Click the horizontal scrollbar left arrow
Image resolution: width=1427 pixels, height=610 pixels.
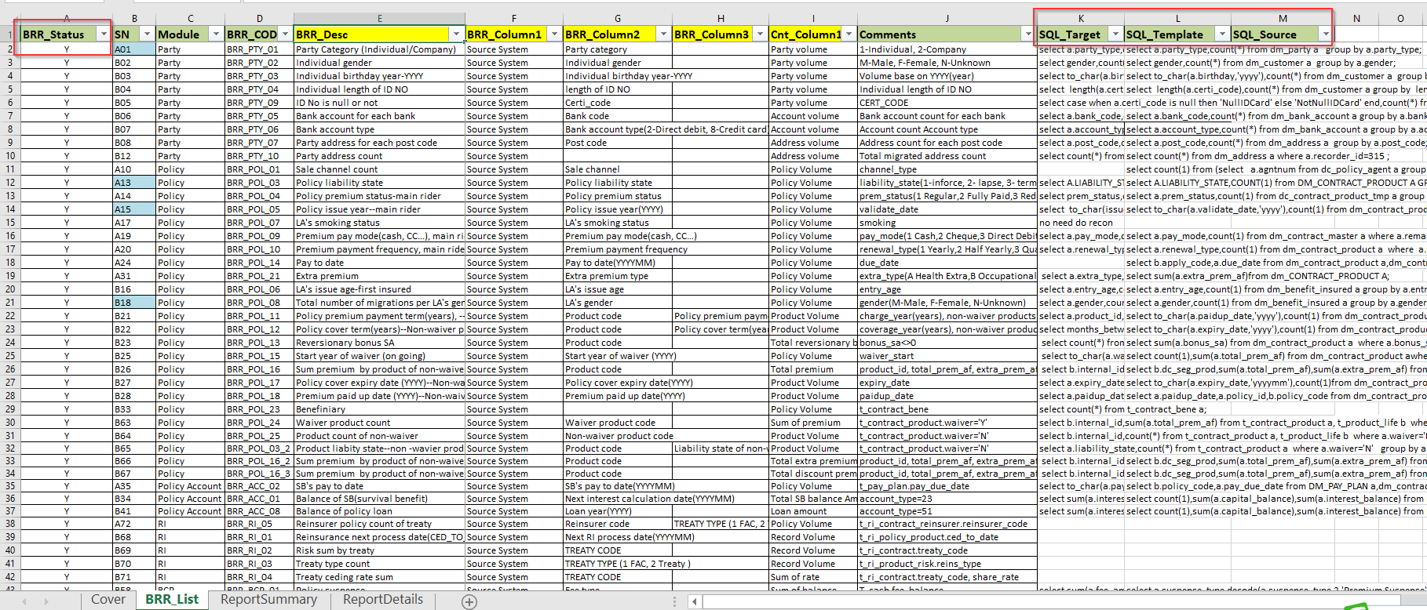[x=695, y=601]
